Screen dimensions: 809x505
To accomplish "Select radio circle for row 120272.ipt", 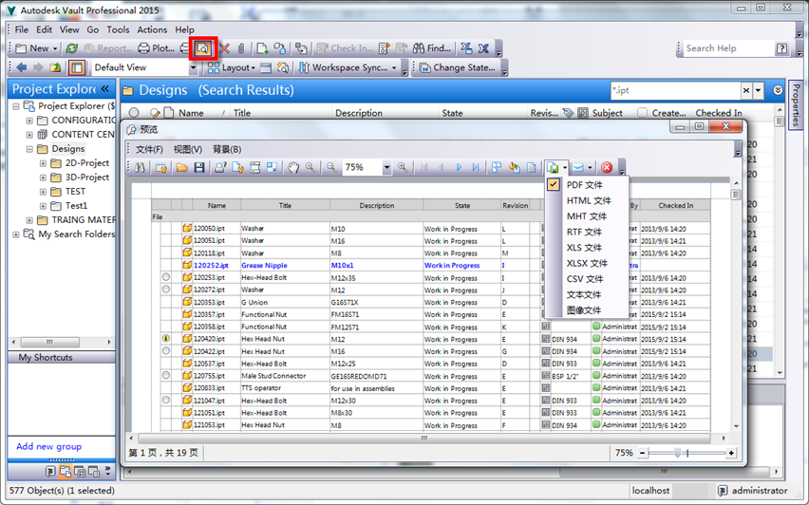I will [165, 290].
